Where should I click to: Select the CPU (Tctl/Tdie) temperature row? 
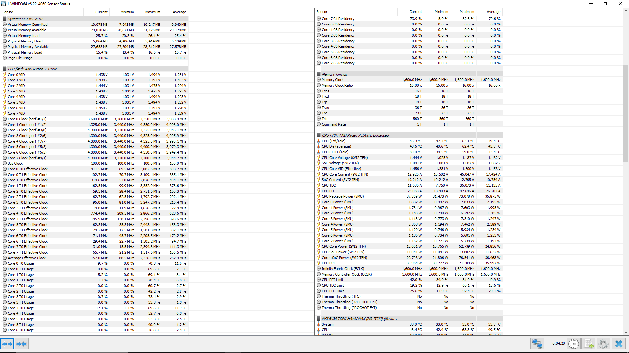[x=334, y=141]
